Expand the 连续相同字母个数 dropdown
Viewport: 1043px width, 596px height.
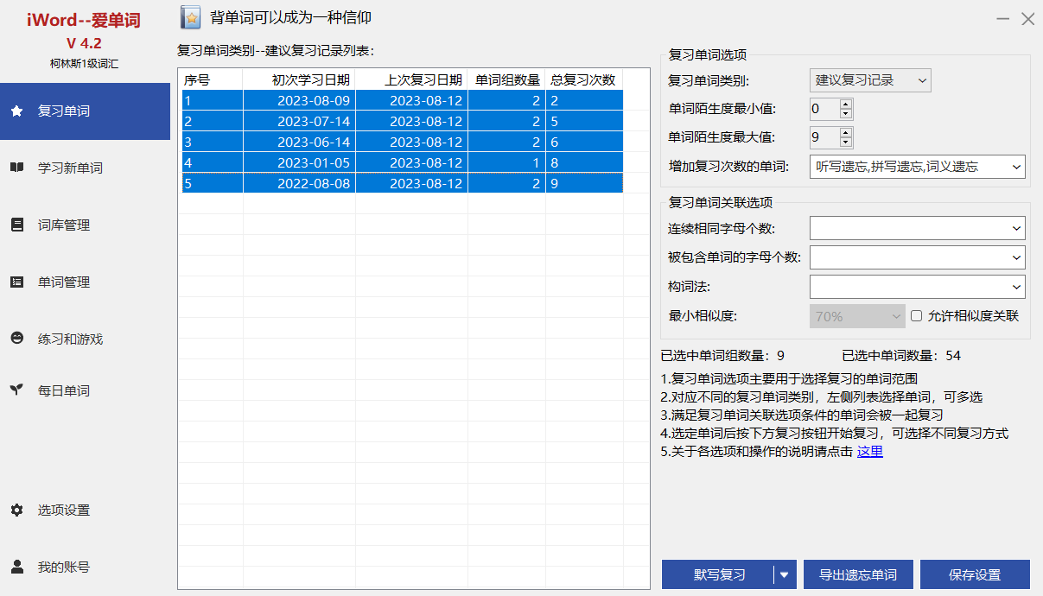[x=917, y=228]
